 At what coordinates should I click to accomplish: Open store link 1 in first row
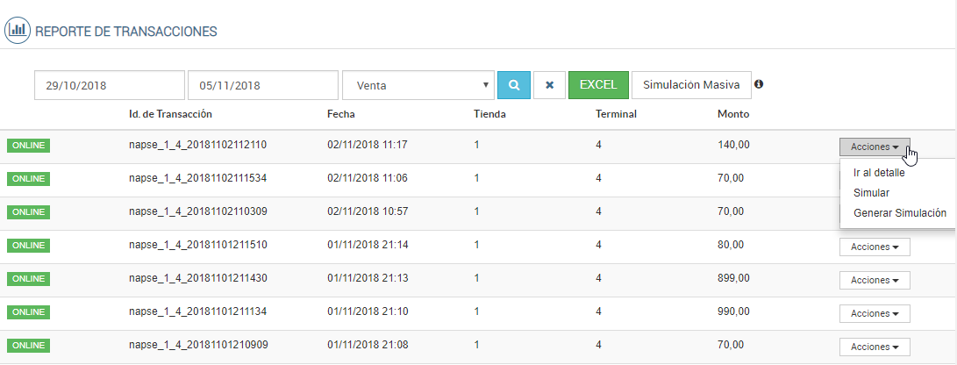point(476,145)
